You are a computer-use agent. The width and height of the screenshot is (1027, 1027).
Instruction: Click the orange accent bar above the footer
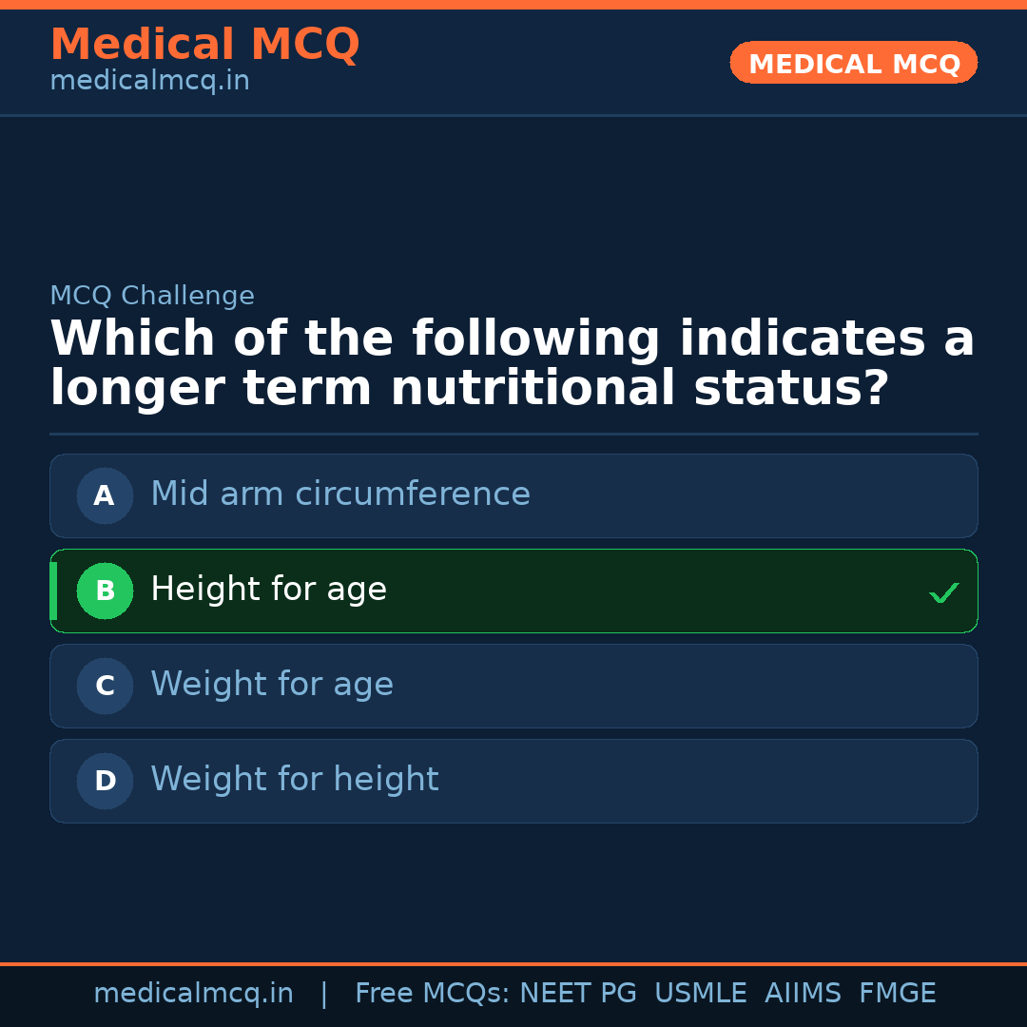[513, 962]
